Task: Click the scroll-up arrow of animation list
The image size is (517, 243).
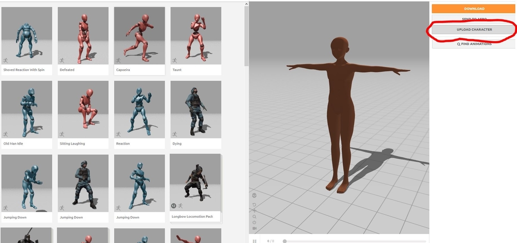Action: (x=246, y=4)
